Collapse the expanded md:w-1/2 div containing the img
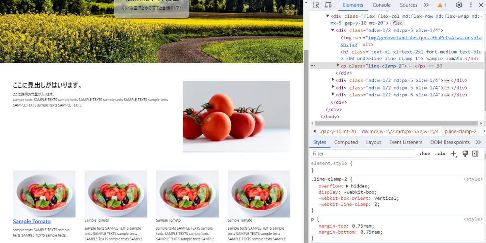Viewport: 486px width, 243px height. point(333,30)
